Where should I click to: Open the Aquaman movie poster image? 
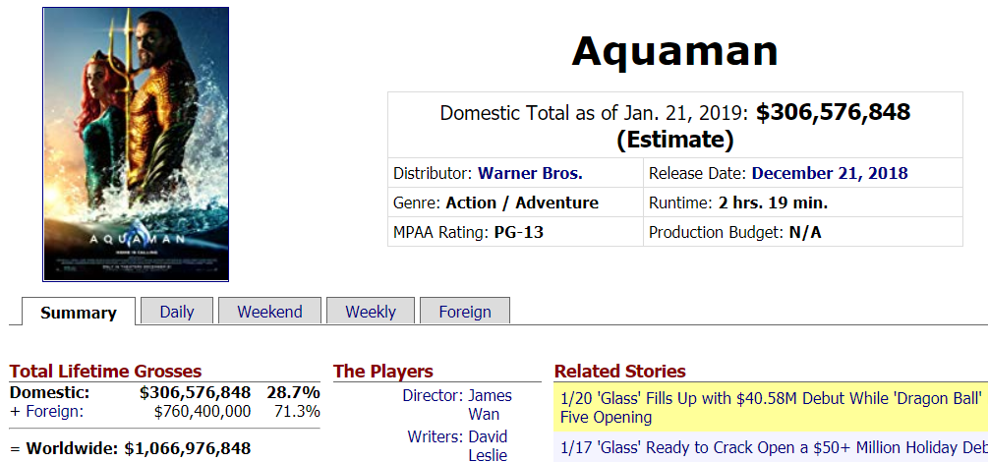[136, 144]
